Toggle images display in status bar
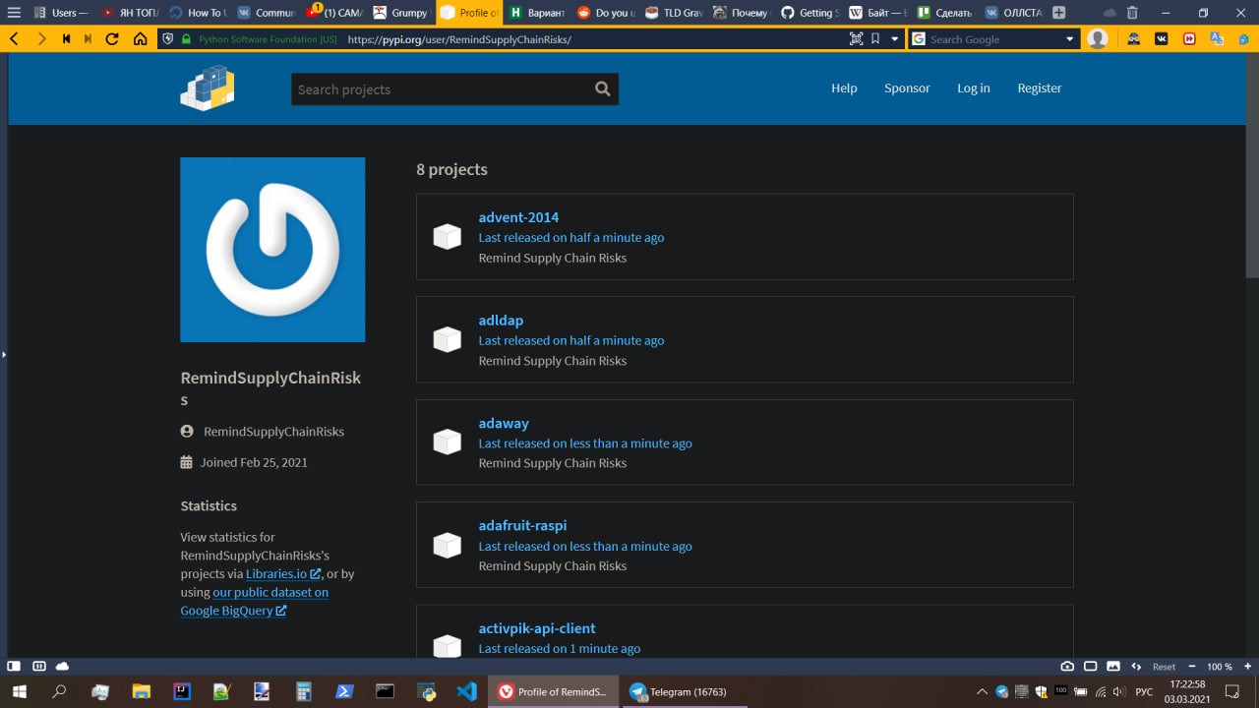This screenshot has height=708, width=1259. [x=1113, y=666]
